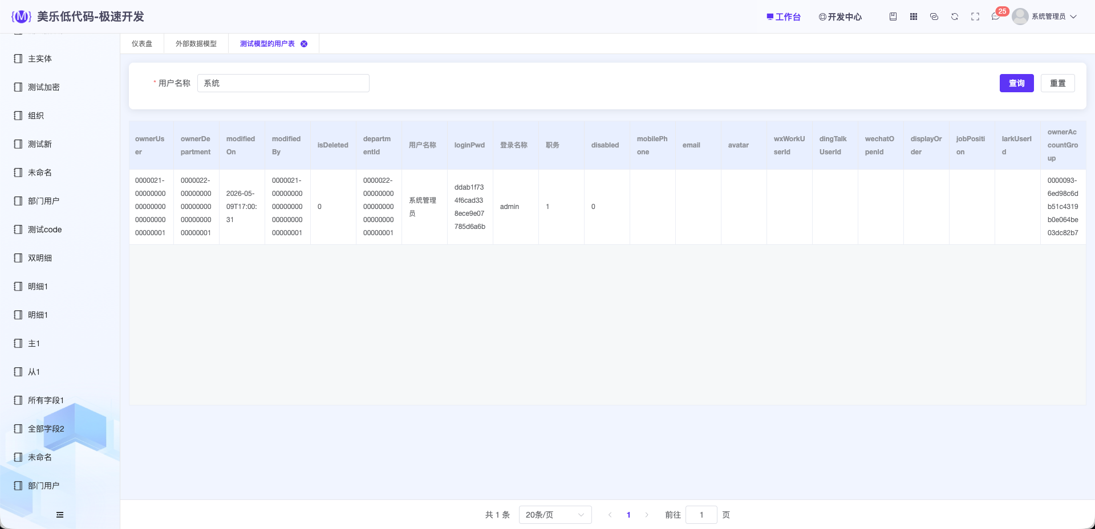Click the 重置 reset button
Screen dimensions: 1095x529
pos(1057,83)
